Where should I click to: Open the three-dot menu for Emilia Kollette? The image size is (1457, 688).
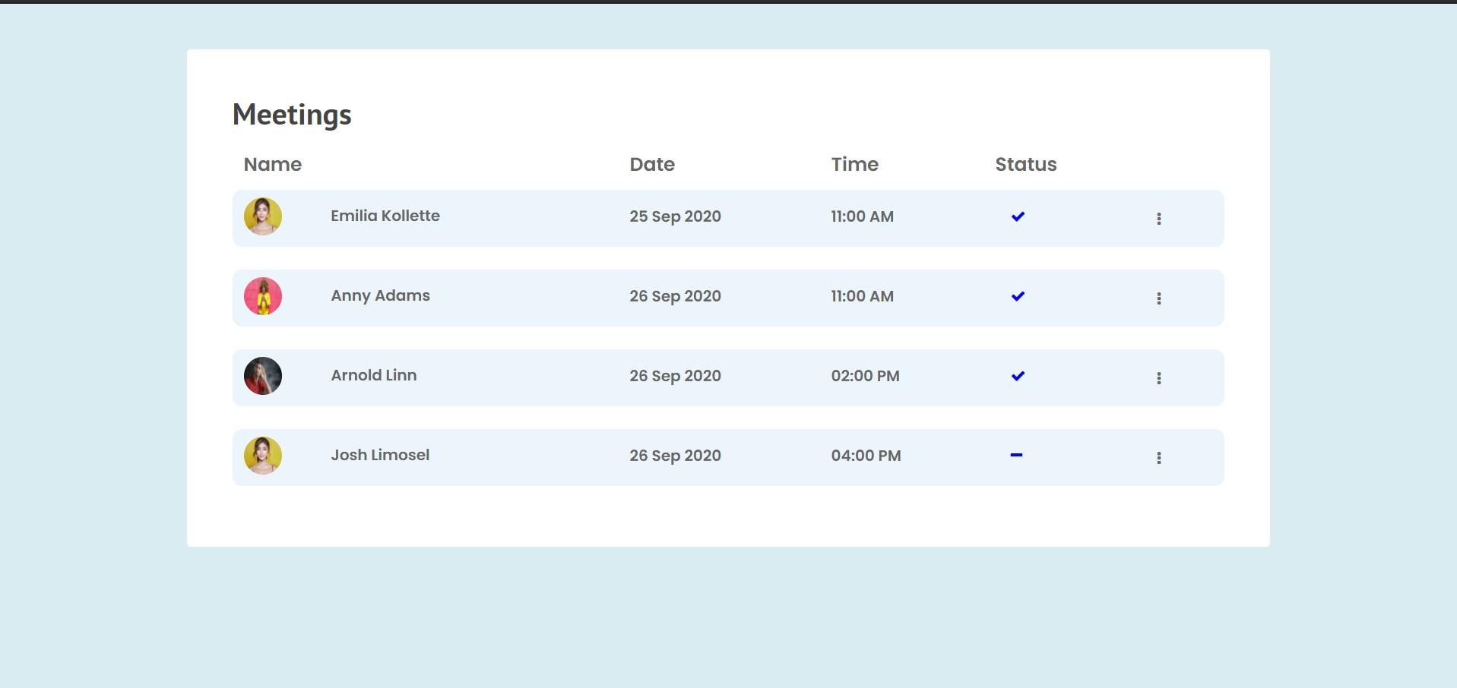pyautogui.click(x=1158, y=219)
